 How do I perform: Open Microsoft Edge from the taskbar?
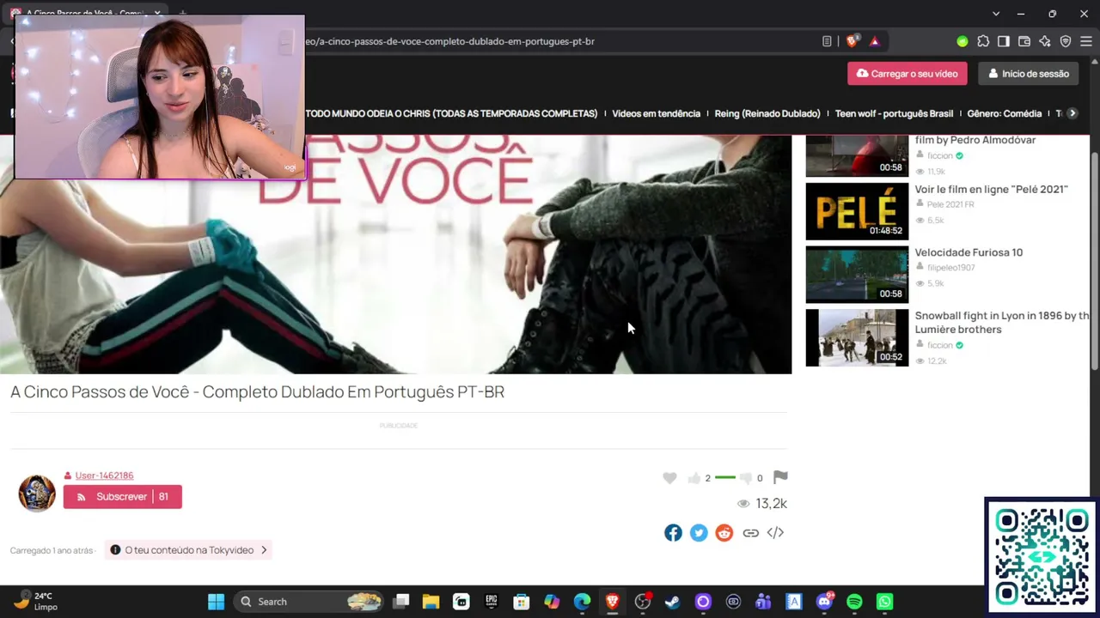coord(583,602)
